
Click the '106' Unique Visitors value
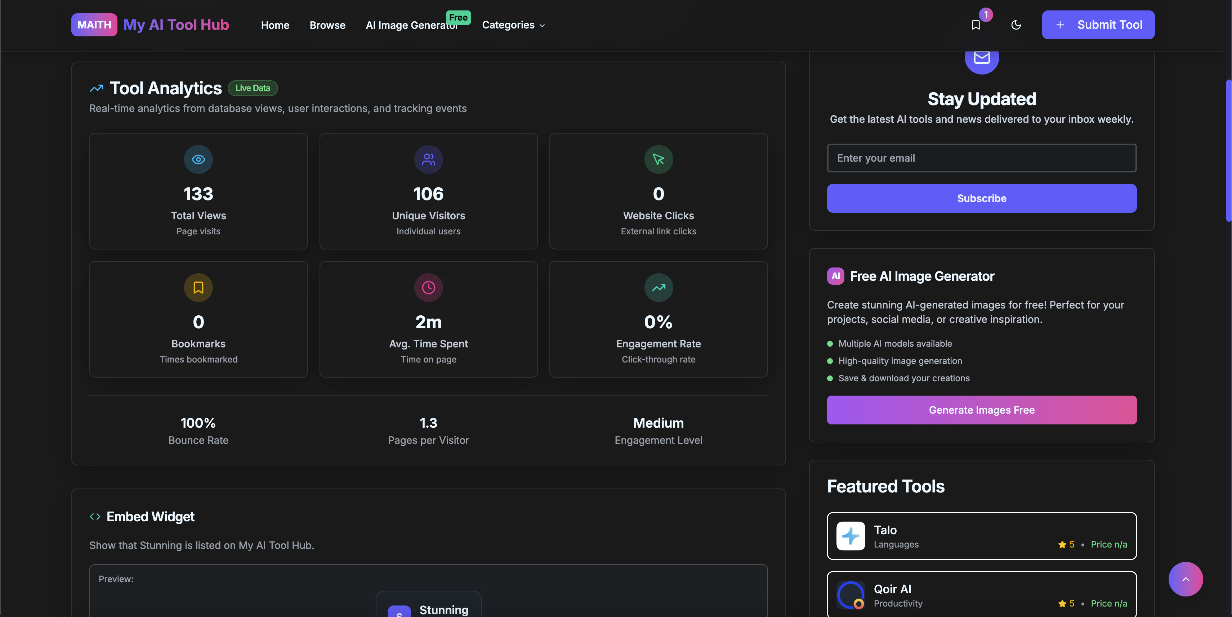click(429, 194)
